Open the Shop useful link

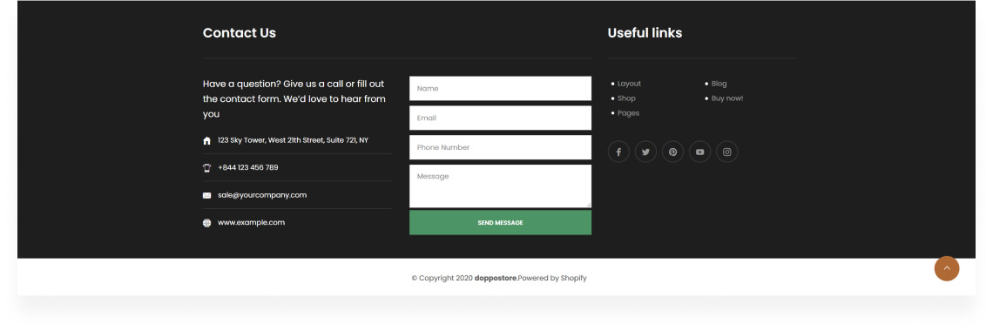pos(626,98)
